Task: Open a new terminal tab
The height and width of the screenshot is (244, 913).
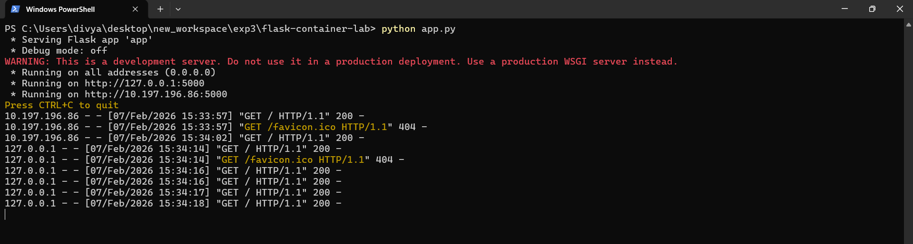Action: click(x=160, y=9)
